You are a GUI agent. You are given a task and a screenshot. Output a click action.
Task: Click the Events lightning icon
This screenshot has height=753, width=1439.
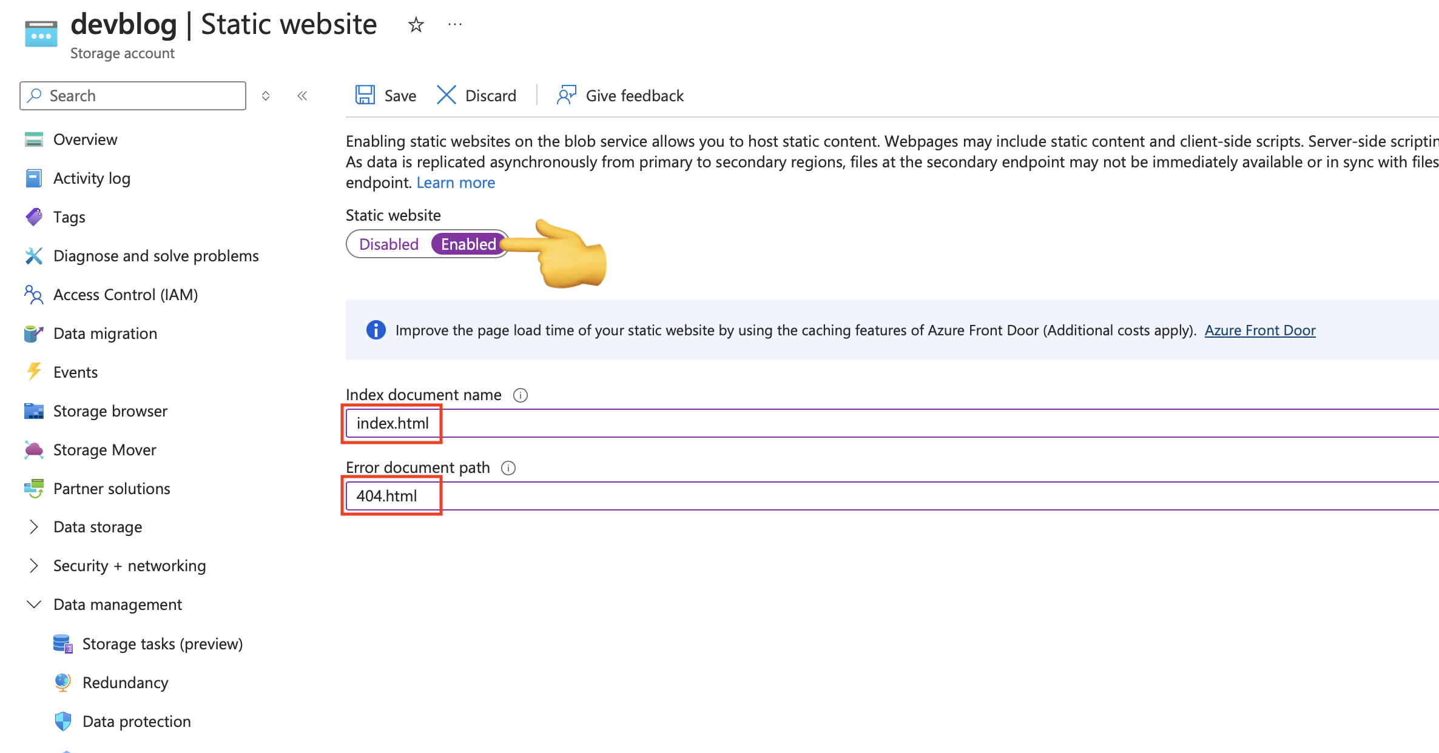click(34, 372)
